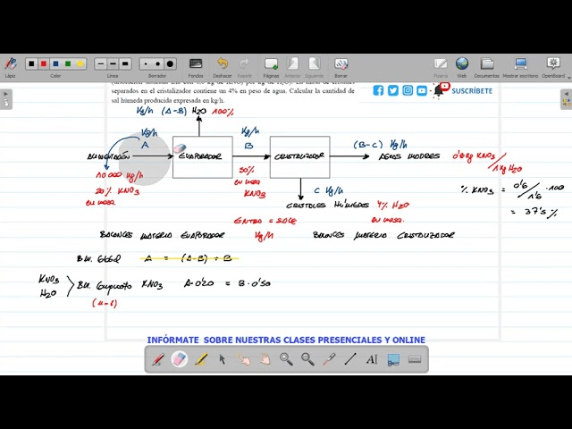Select the pointing-finger interact tool

pos(244,359)
